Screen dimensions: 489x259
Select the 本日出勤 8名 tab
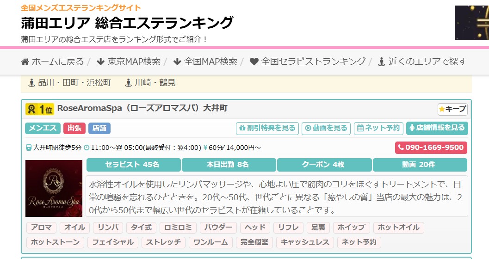(229, 165)
